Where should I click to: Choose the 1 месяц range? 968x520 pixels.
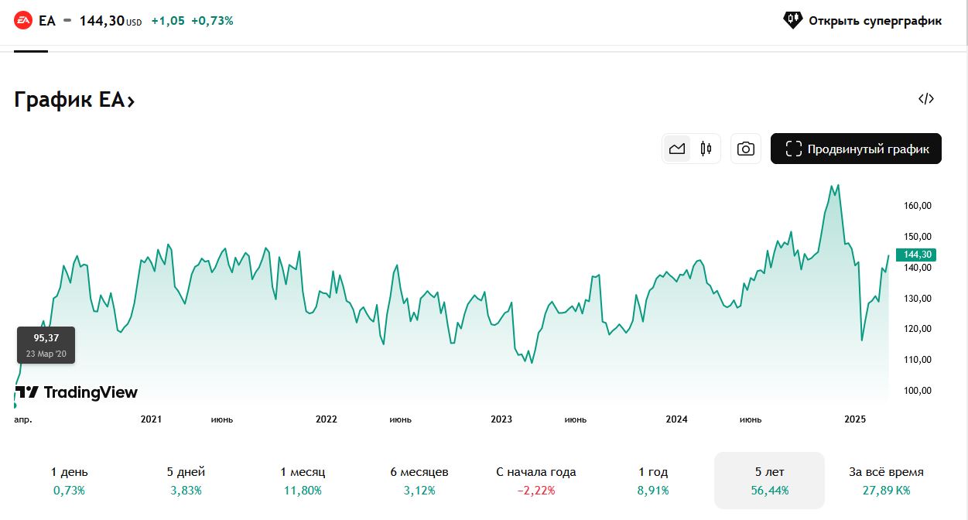[x=303, y=481]
